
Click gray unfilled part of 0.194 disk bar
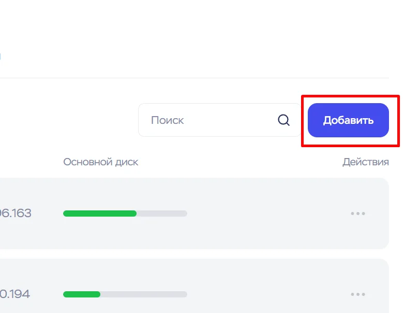pyautogui.click(x=144, y=294)
